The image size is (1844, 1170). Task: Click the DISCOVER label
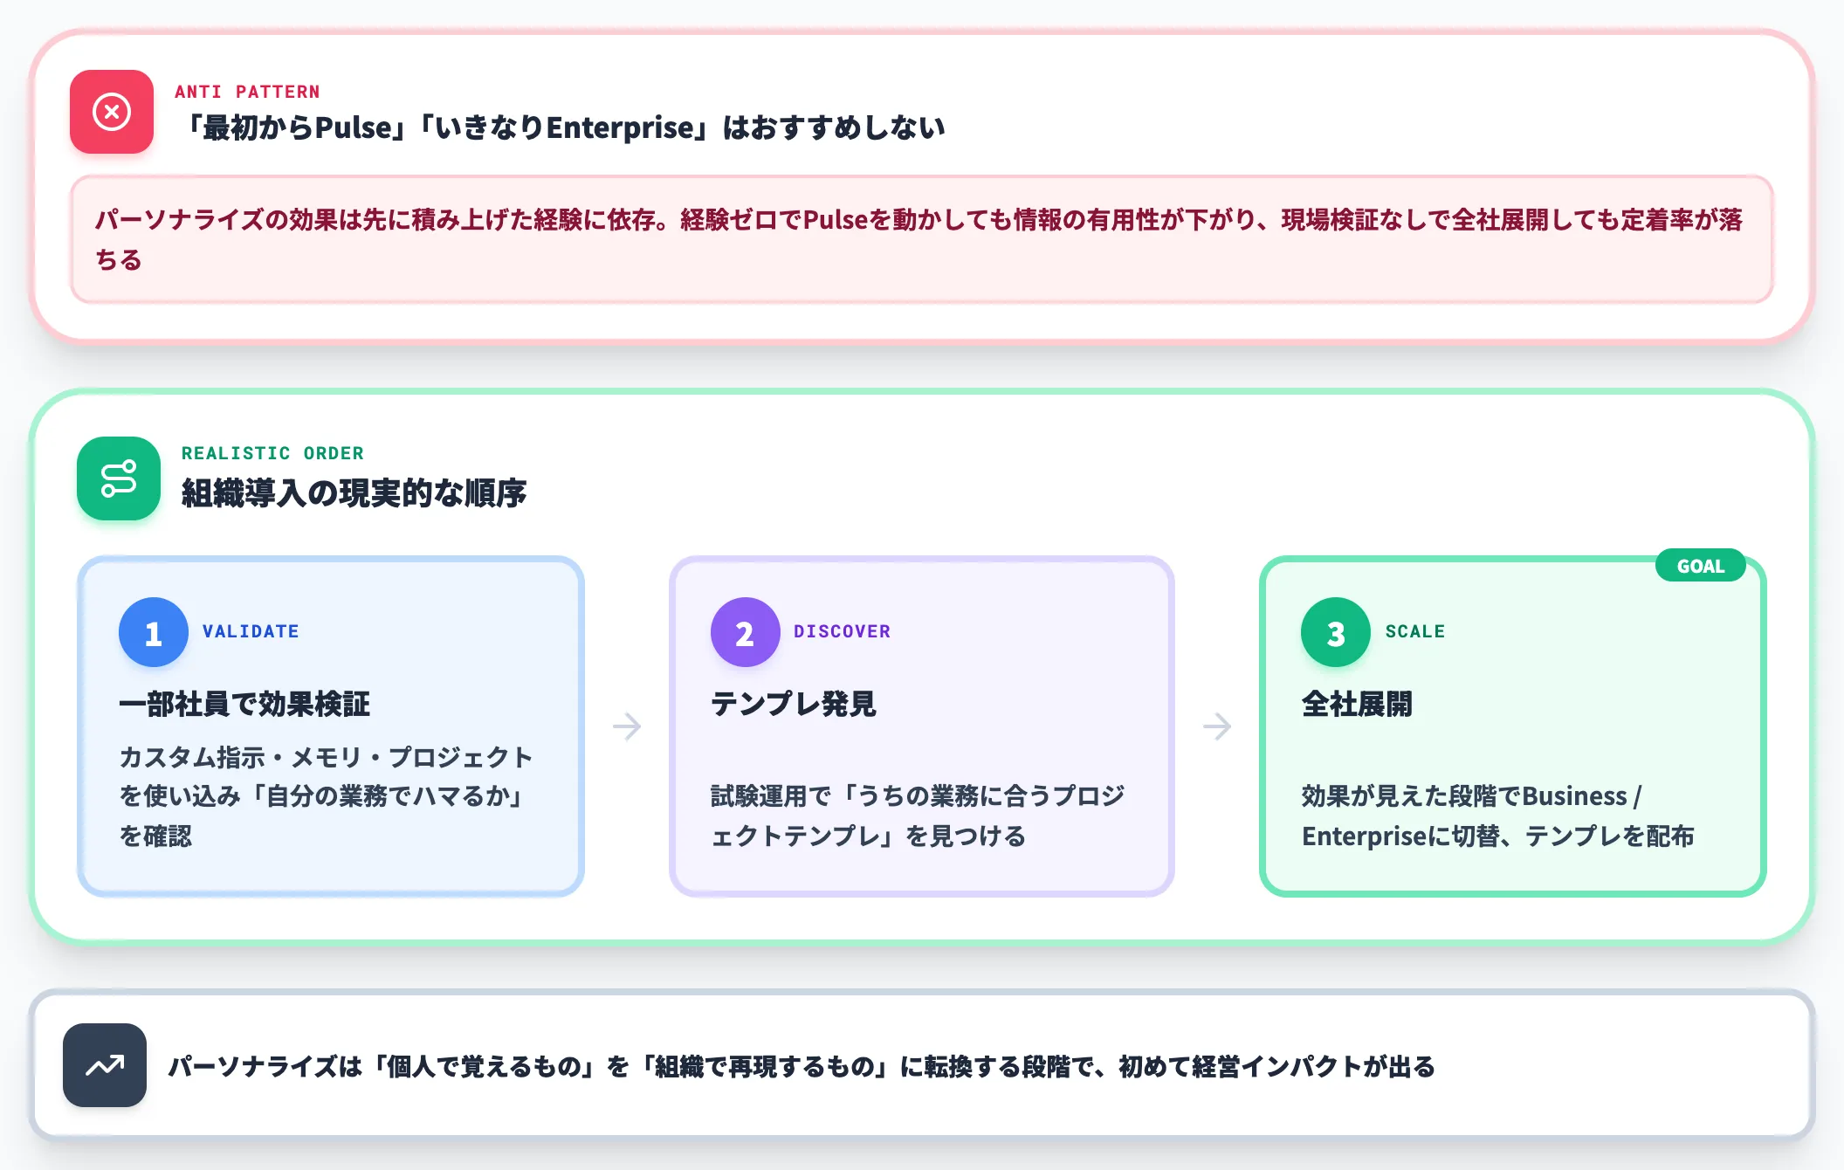[843, 631]
